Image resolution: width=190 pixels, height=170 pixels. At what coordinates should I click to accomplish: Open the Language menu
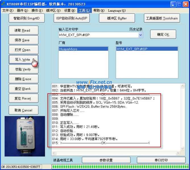point(117,10)
